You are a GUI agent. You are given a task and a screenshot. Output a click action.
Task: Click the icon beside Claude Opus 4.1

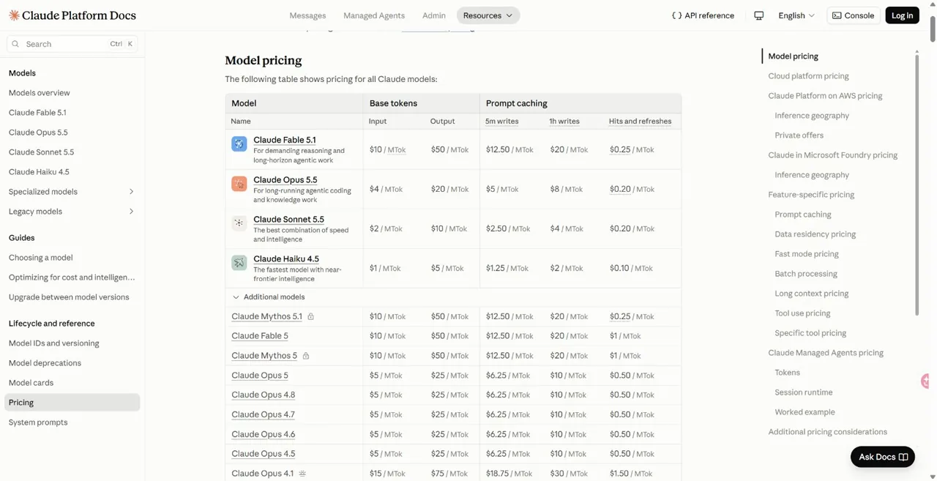[x=302, y=474]
